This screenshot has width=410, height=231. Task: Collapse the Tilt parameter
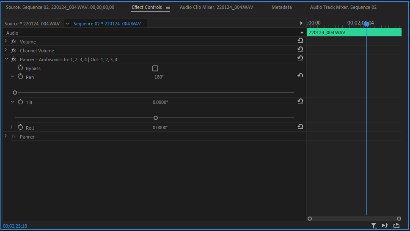coord(12,102)
